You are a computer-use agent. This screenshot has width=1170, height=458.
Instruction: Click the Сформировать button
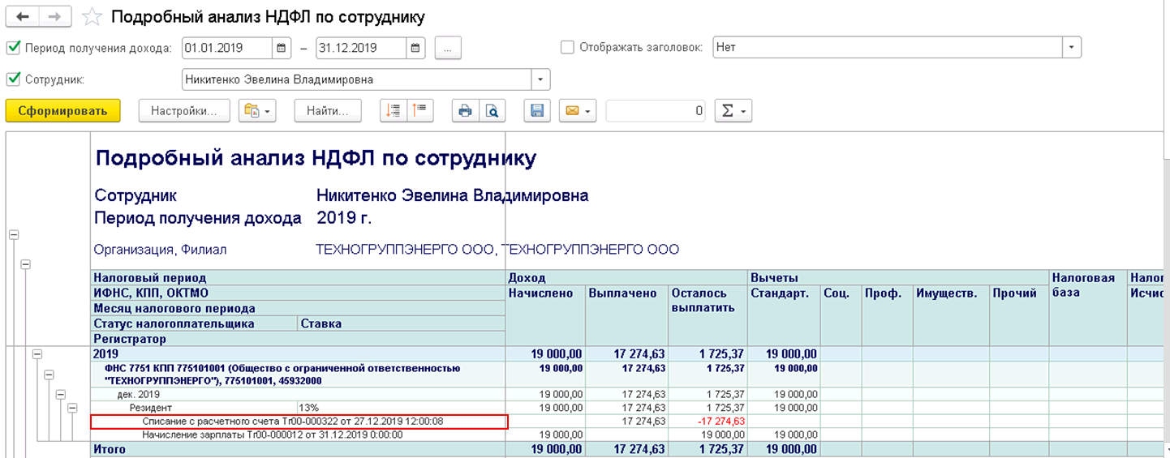click(62, 111)
